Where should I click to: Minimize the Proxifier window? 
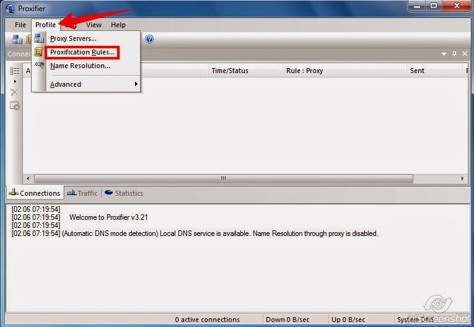click(417, 6)
